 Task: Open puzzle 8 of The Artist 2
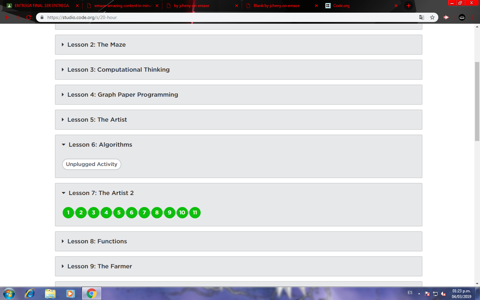tap(157, 213)
